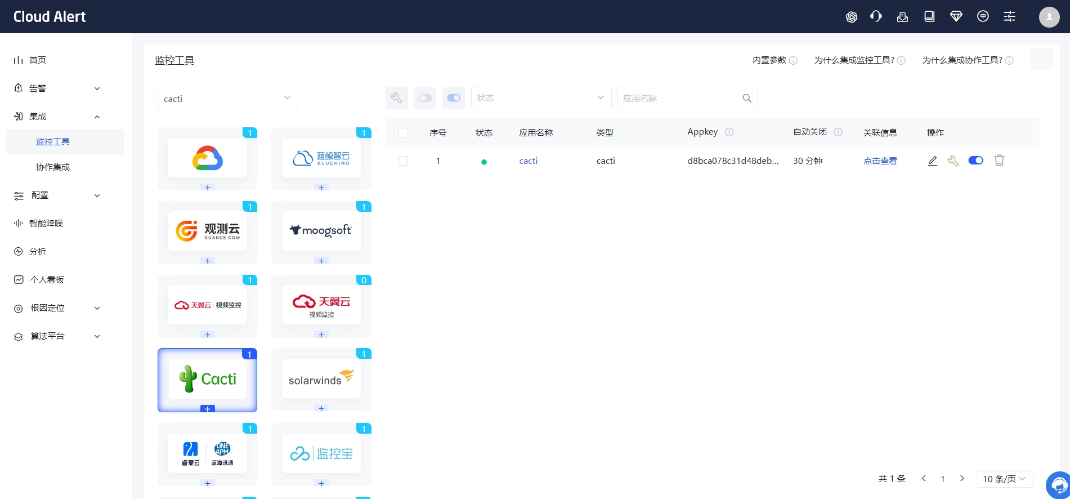Open the chat support bubble icon
The height and width of the screenshot is (499, 1070).
(1058, 485)
